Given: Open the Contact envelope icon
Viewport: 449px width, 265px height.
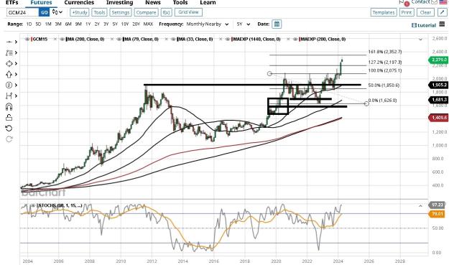Looking at the screenshot, I should 434,2.
